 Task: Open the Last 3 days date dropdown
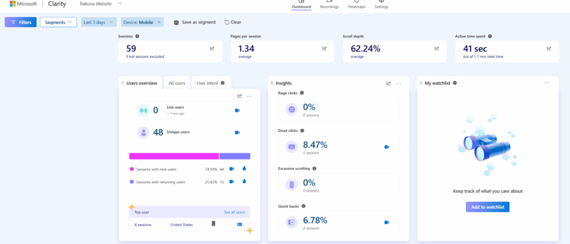(x=98, y=22)
